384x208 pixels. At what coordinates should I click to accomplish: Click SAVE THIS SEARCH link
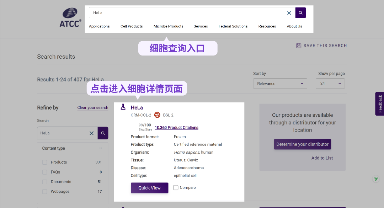coord(325,46)
